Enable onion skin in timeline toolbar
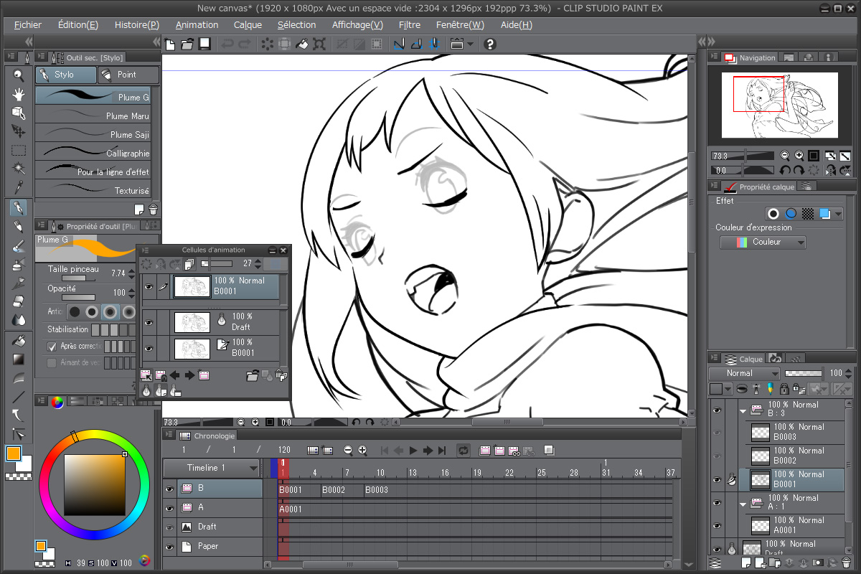861x574 pixels. click(x=549, y=451)
